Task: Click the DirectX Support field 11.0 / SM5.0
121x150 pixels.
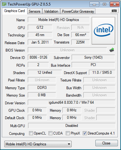Action: click(102, 73)
